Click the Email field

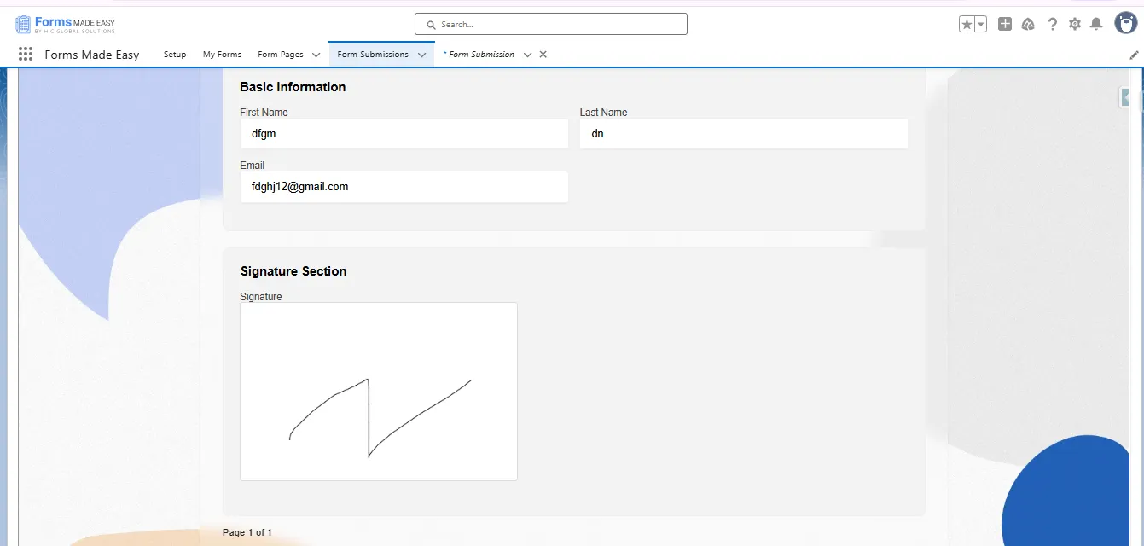click(x=404, y=186)
